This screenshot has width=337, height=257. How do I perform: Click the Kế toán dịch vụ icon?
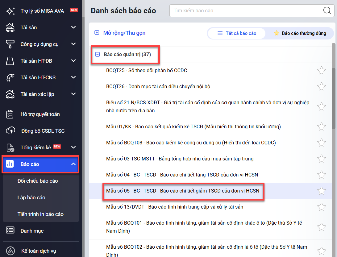click(x=10, y=251)
